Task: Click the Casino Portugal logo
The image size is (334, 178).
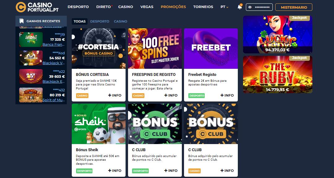Action: click(37, 7)
